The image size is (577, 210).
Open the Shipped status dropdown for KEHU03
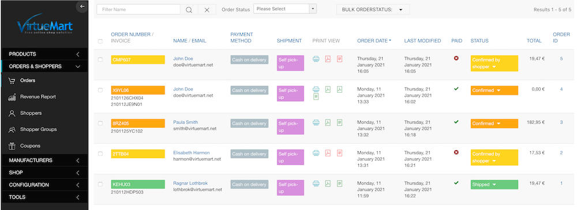pyautogui.click(x=494, y=185)
